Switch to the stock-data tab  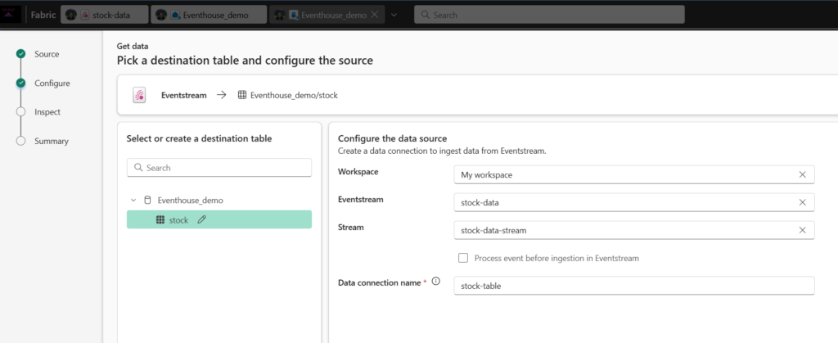click(106, 15)
